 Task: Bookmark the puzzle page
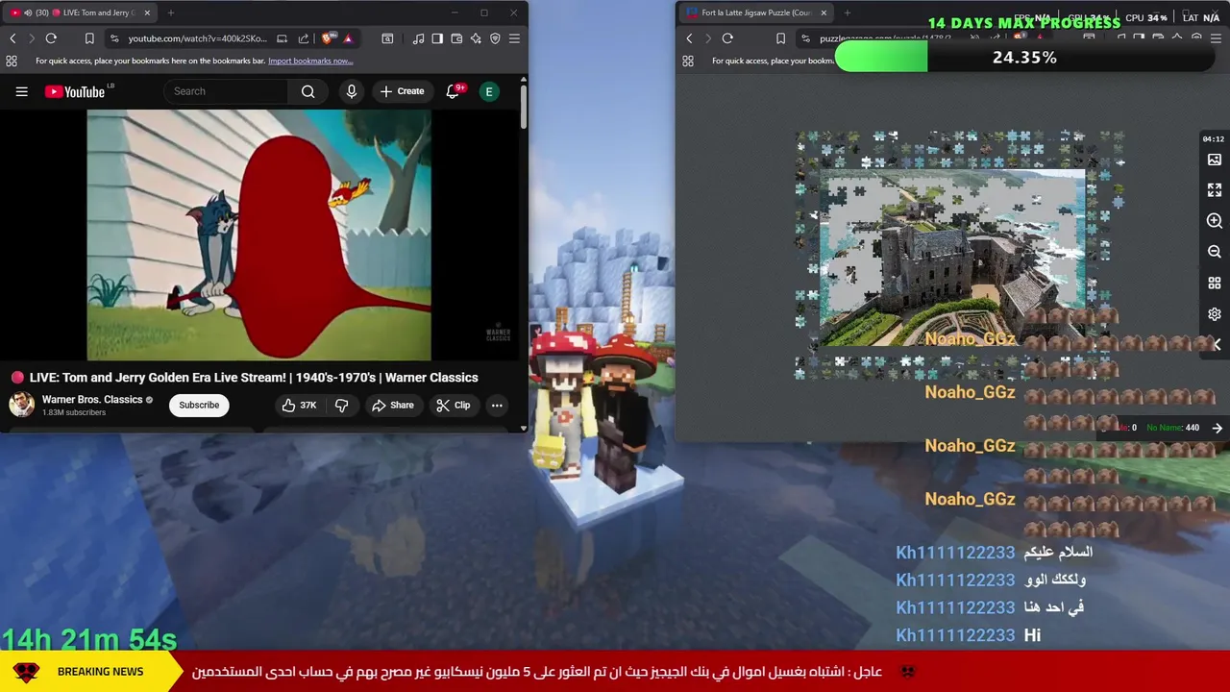click(x=780, y=38)
